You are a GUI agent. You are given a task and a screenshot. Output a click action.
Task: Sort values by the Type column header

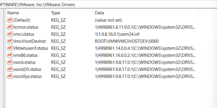(71, 13)
